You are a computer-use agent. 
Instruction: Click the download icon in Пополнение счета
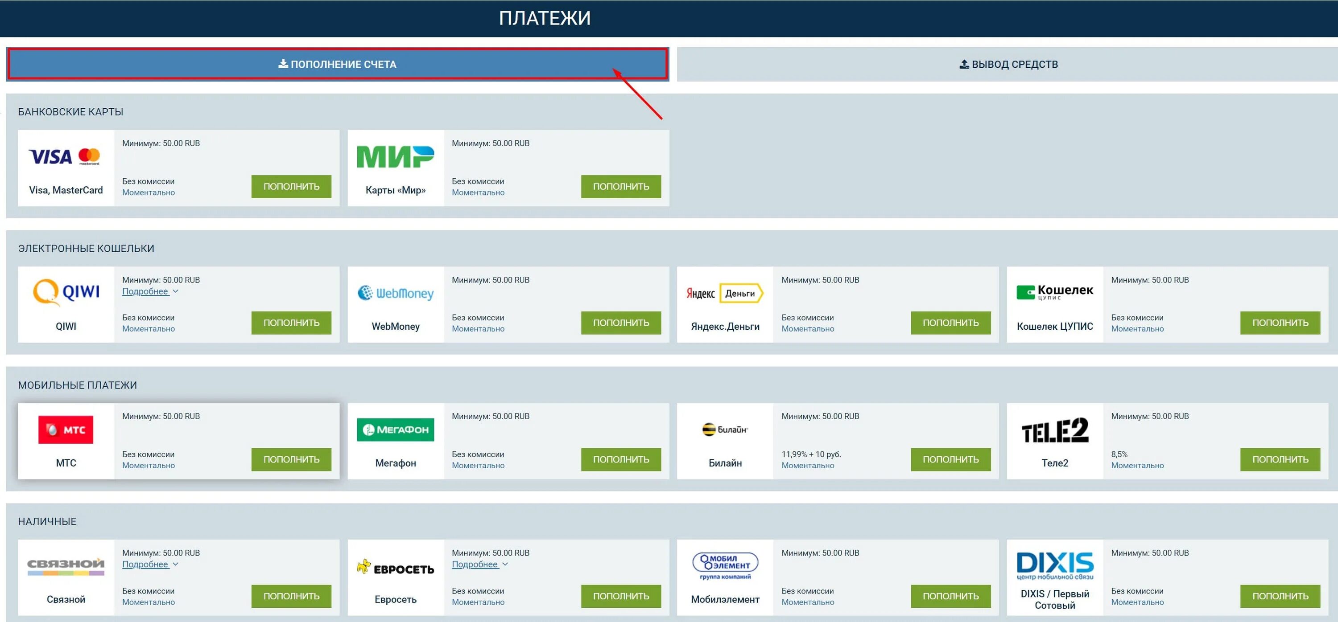click(x=283, y=64)
